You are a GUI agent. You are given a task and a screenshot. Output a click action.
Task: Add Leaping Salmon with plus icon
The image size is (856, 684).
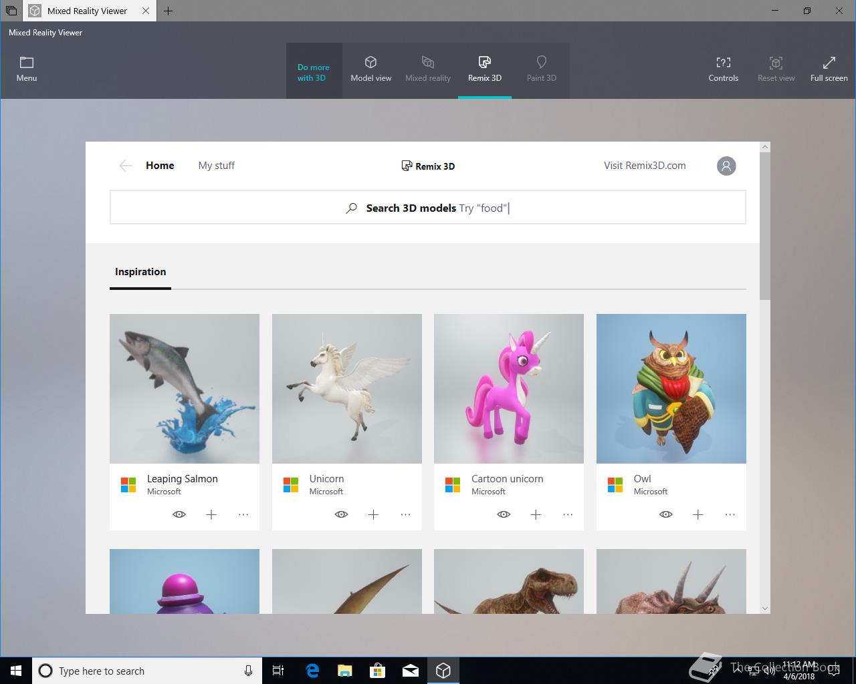211,514
